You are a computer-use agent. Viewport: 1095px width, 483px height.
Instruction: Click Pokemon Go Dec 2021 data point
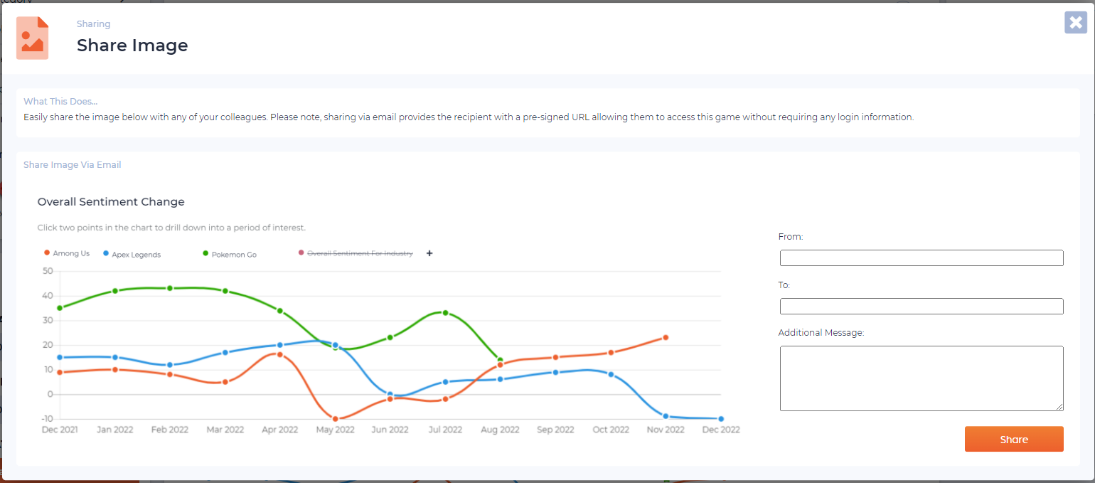pyautogui.click(x=60, y=308)
